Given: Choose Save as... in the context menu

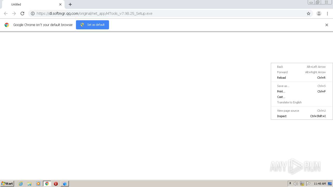Looking at the screenshot, I should 302,86.
